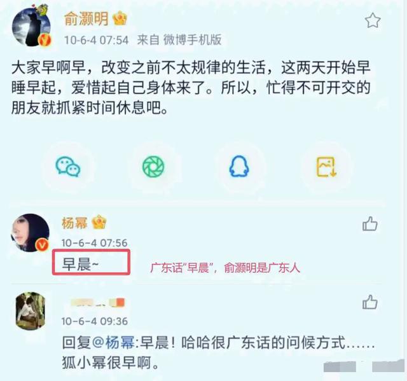
Task: Tap the main post text starting 大家早啊早
Action: tap(191, 88)
